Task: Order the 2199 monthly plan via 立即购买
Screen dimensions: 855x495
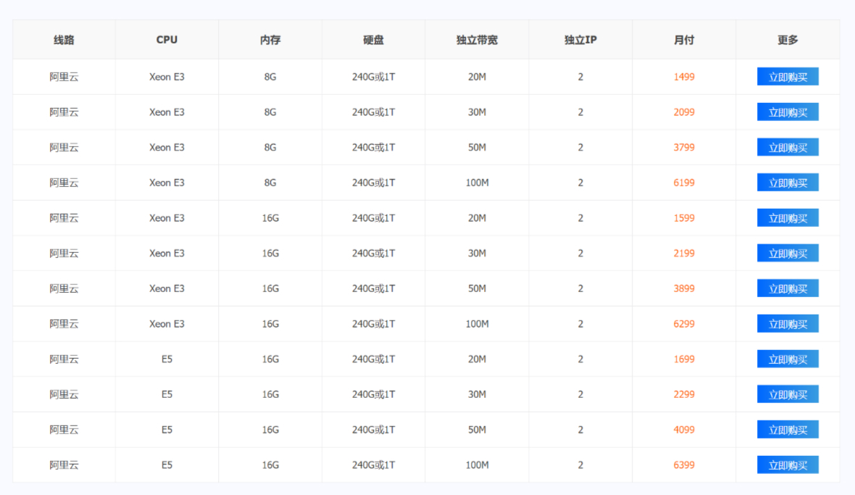Action: (x=788, y=253)
